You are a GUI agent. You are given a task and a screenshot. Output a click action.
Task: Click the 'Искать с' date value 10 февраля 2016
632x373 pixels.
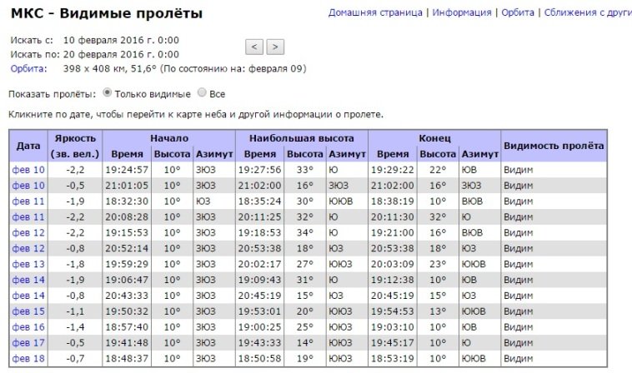point(121,40)
